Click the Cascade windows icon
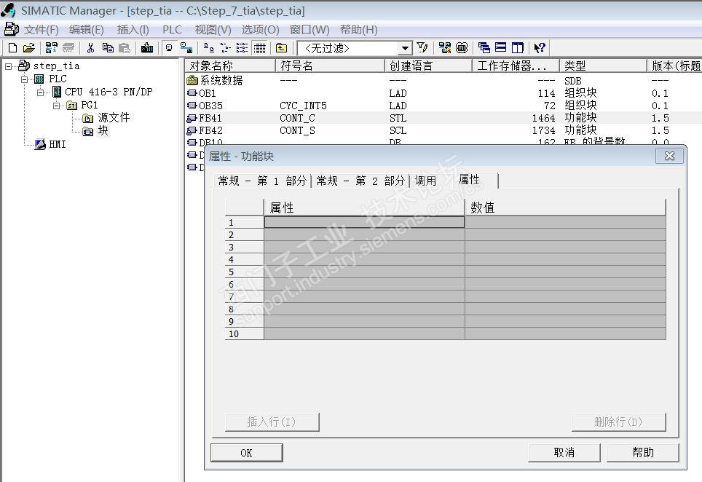Viewport: 702px width, 482px height. point(484,48)
